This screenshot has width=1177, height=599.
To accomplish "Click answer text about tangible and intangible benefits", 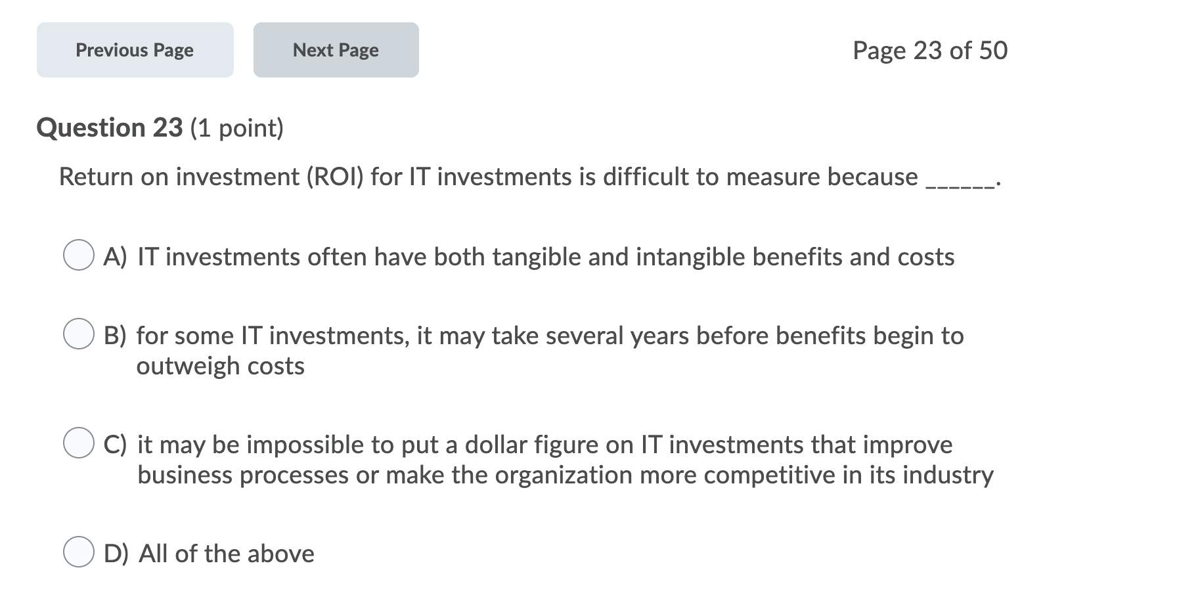I will click(x=546, y=257).
